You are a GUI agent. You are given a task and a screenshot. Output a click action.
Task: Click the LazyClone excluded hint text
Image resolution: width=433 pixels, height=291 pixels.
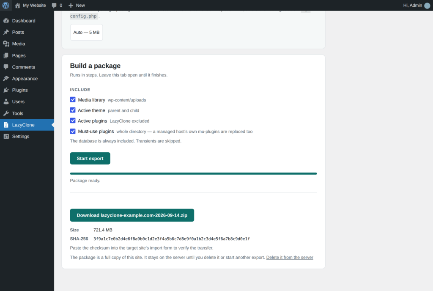(x=129, y=121)
